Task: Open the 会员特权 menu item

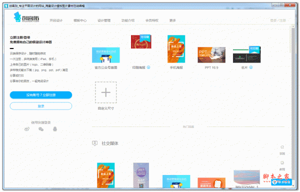Action: (152, 20)
